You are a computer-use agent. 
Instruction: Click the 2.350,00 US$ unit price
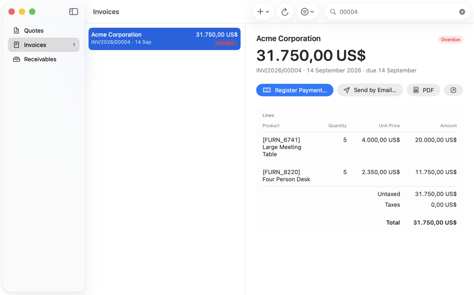coord(381,172)
